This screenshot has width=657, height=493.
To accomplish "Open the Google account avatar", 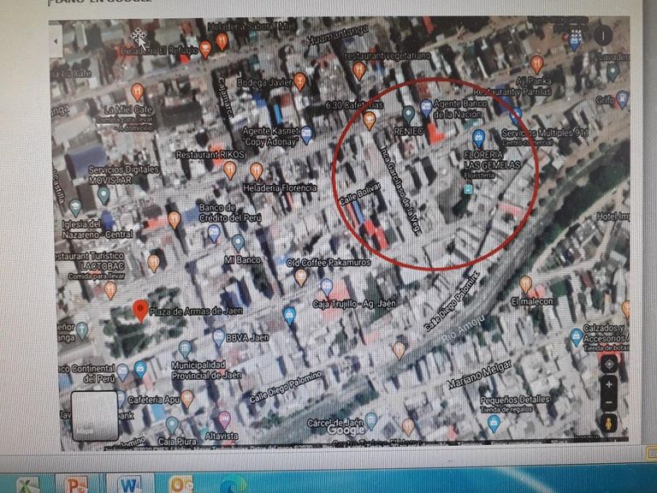I will [603, 36].
